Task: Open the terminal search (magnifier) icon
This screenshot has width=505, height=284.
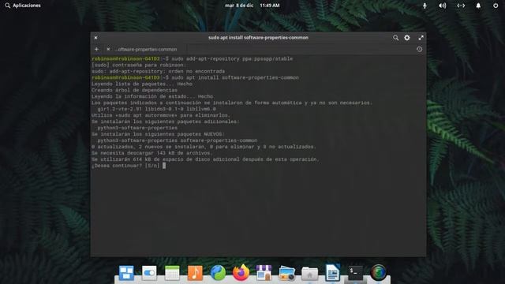Action: click(395, 38)
